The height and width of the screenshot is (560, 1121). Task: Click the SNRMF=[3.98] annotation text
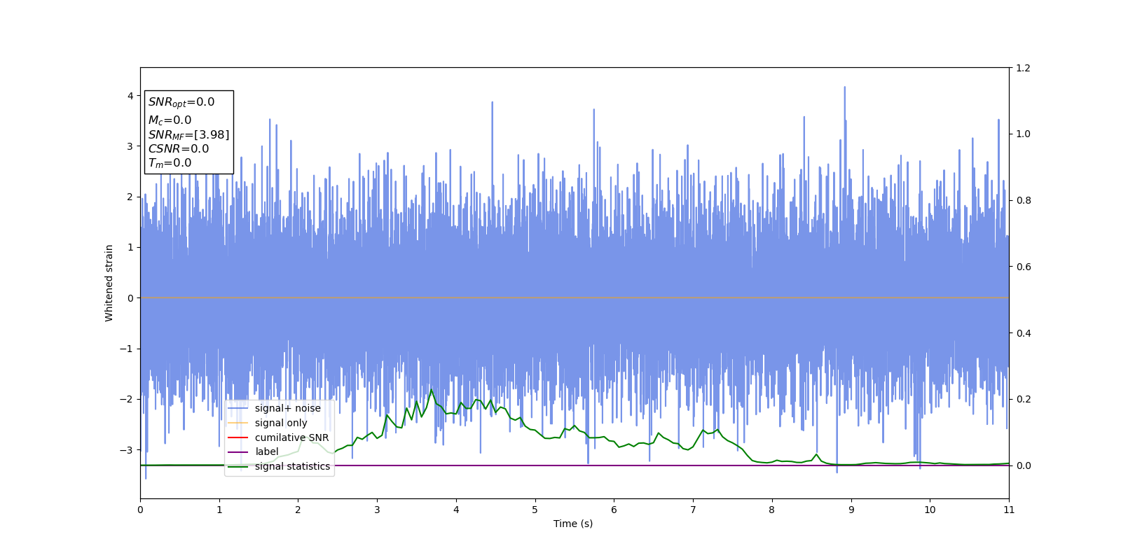[188, 135]
